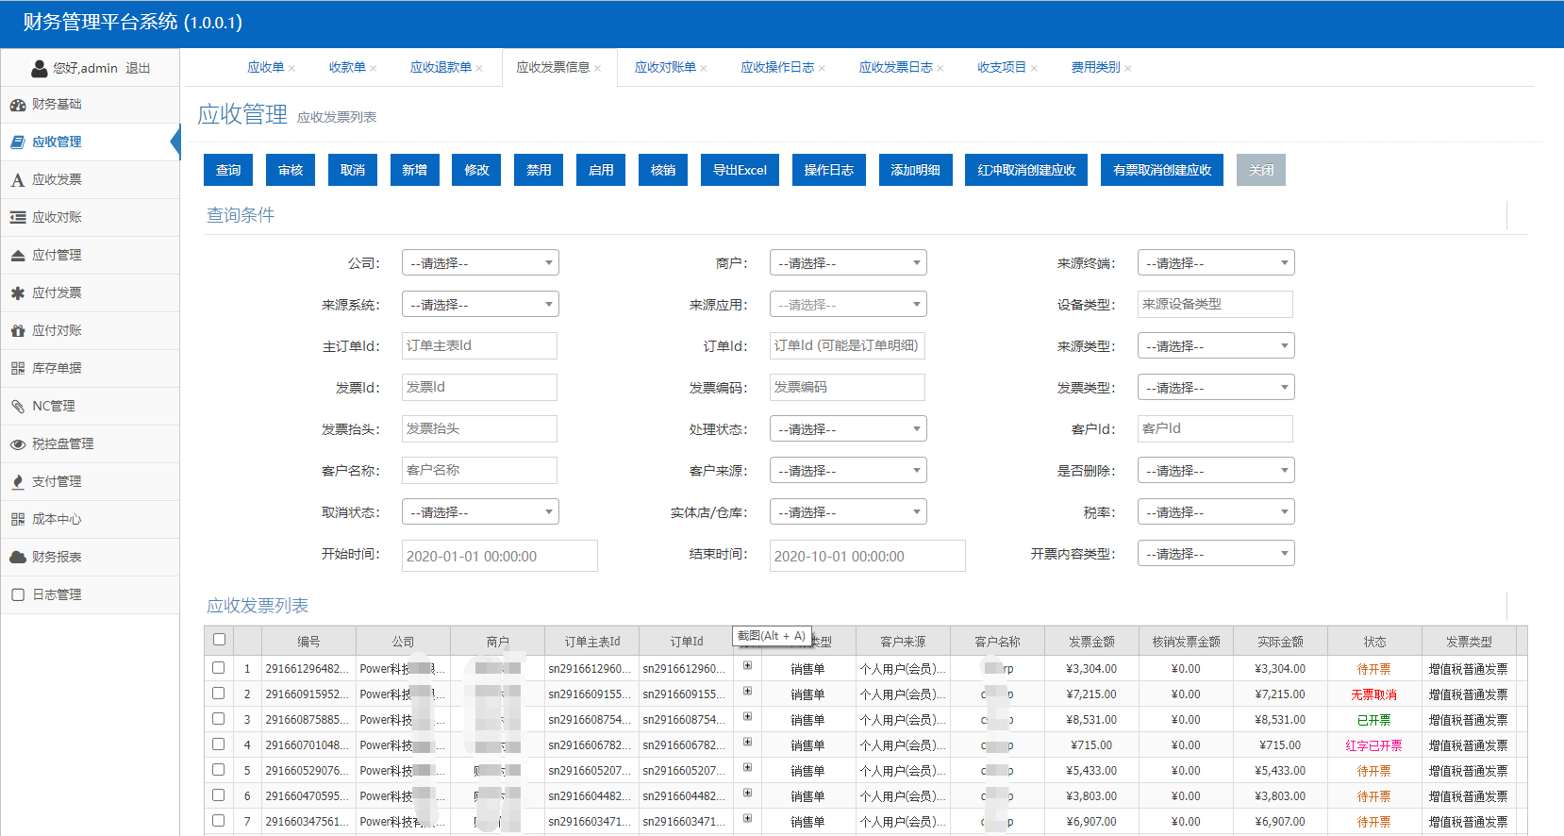Click the 导出Excel button
1564x836 pixels.
pyautogui.click(x=740, y=170)
